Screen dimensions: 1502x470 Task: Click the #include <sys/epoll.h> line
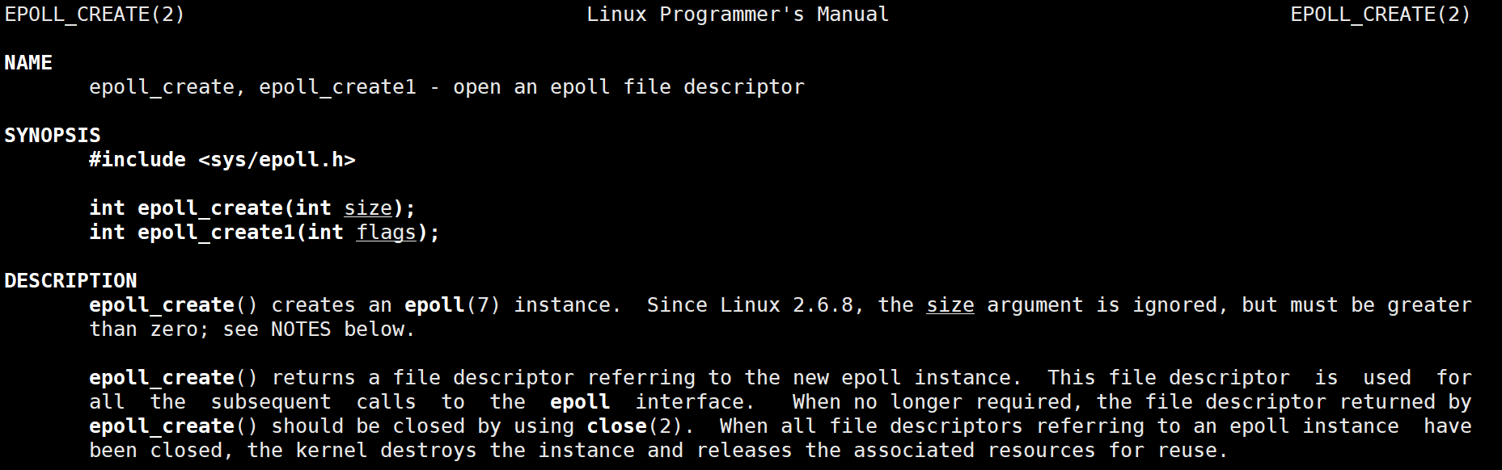click(222, 160)
